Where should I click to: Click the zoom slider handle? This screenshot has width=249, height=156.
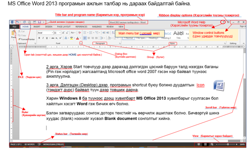pyautogui.click(x=228, y=144)
